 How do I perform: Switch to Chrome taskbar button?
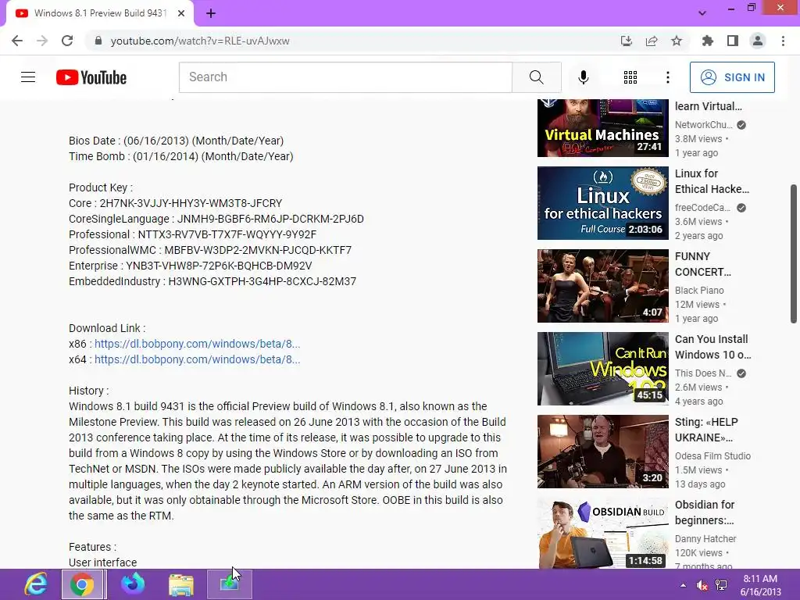coord(83,584)
